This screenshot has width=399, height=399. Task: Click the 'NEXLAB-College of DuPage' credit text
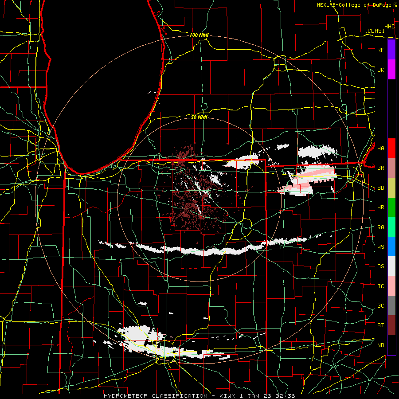pos(354,5)
